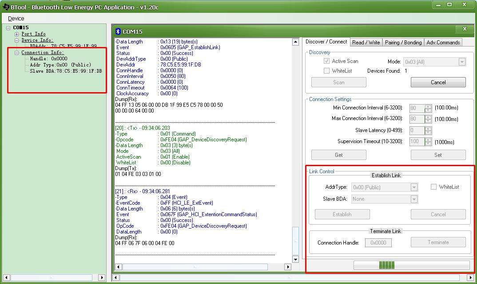Image resolution: width=477 pixels, height=284 pixels.
Task: Click the Terminate link button
Action: pos(438,242)
